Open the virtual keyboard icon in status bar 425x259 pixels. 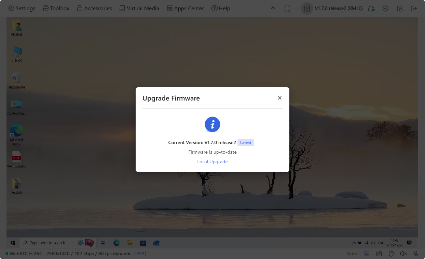click(379, 254)
